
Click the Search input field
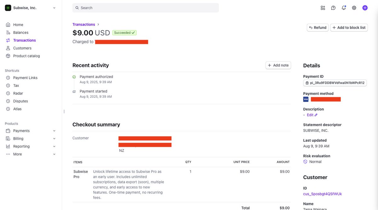click(146, 8)
